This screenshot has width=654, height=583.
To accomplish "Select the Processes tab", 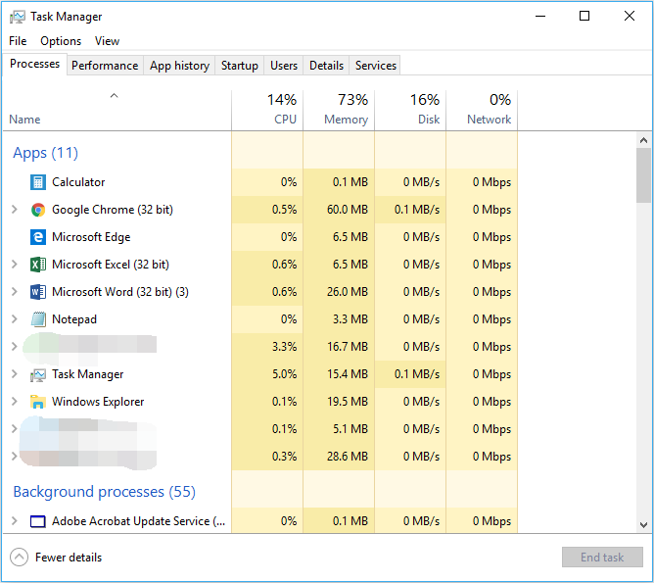I will point(34,64).
